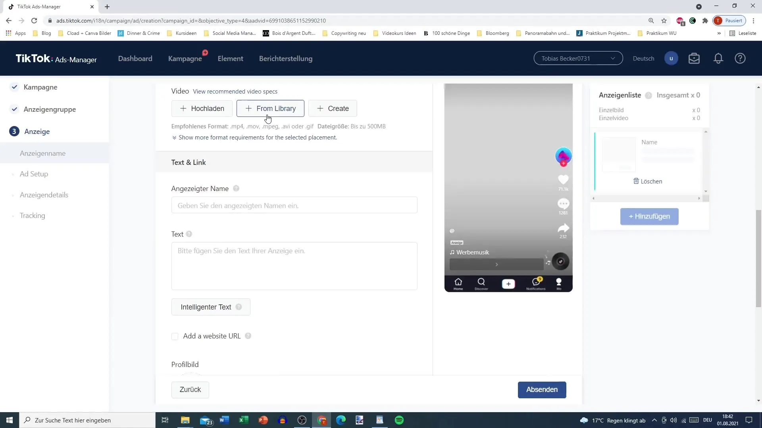
Task: Show more bookmarks with chevron
Action: tap(719, 33)
